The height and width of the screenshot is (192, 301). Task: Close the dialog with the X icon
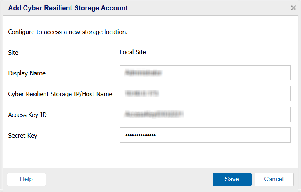coord(294,8)
